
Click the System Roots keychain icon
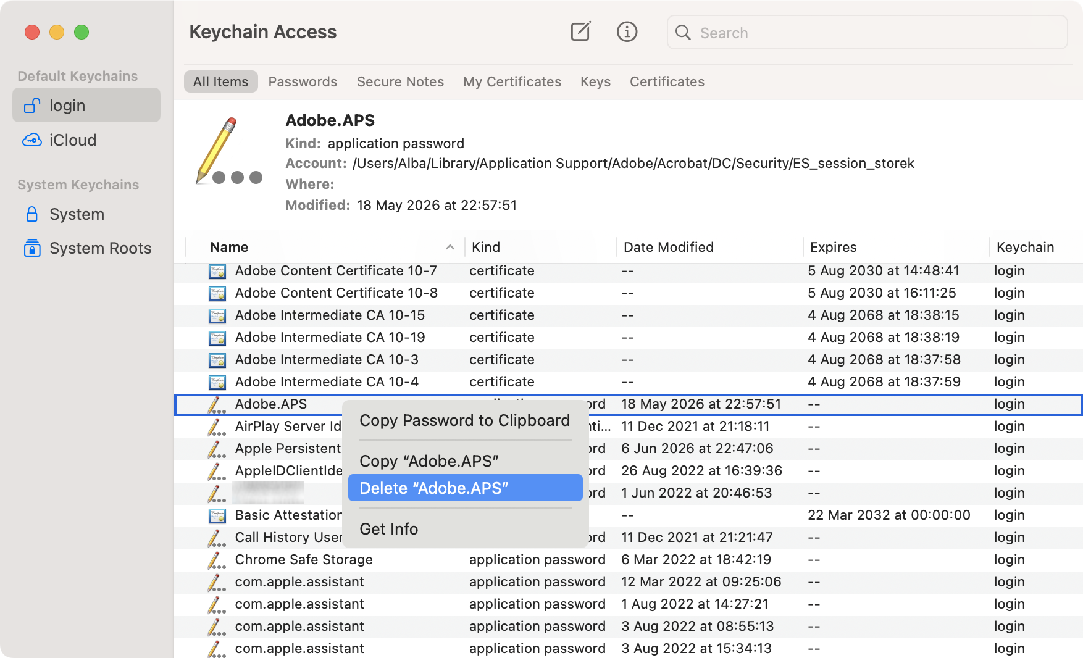pos(32,248)
